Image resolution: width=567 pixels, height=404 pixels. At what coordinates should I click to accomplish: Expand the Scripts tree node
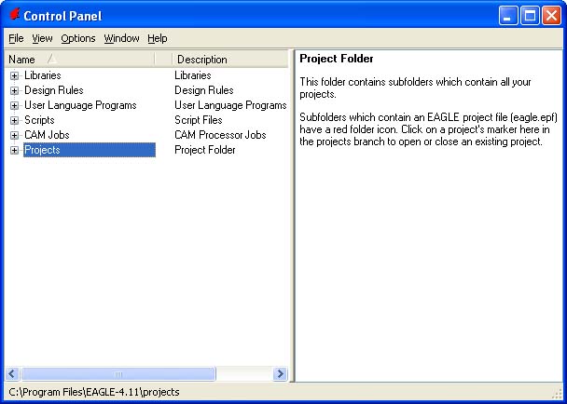pos(14,120)
